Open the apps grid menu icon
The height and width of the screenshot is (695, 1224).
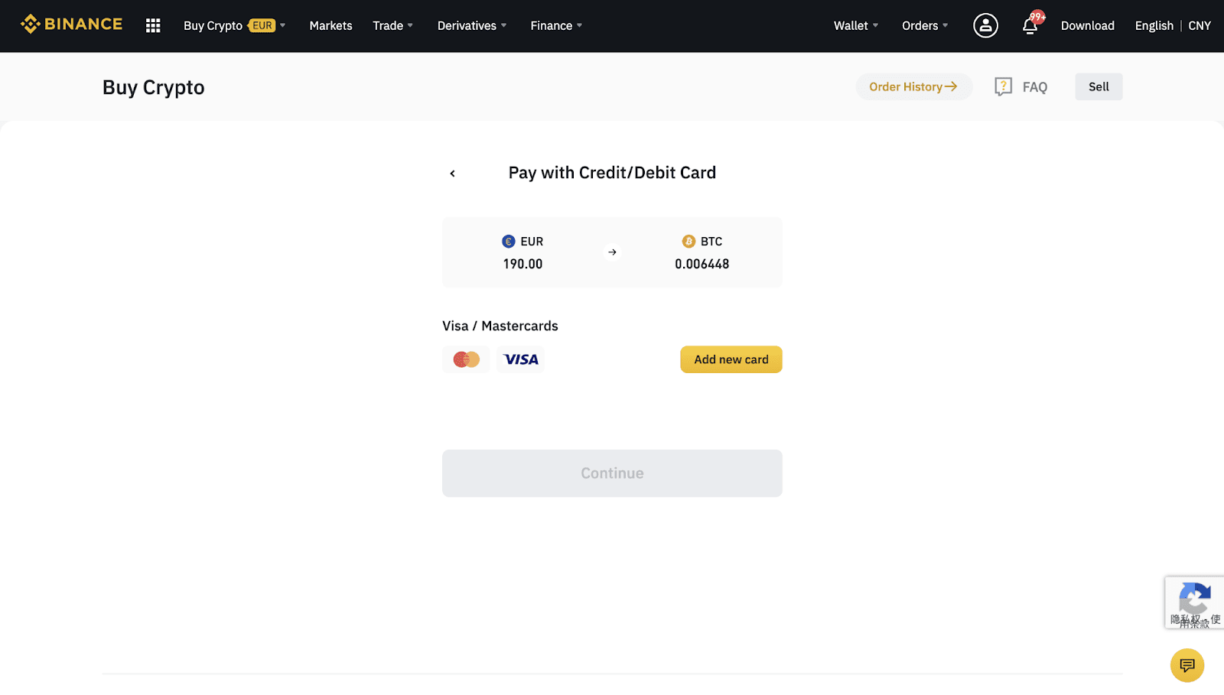(x=153, y=26)
